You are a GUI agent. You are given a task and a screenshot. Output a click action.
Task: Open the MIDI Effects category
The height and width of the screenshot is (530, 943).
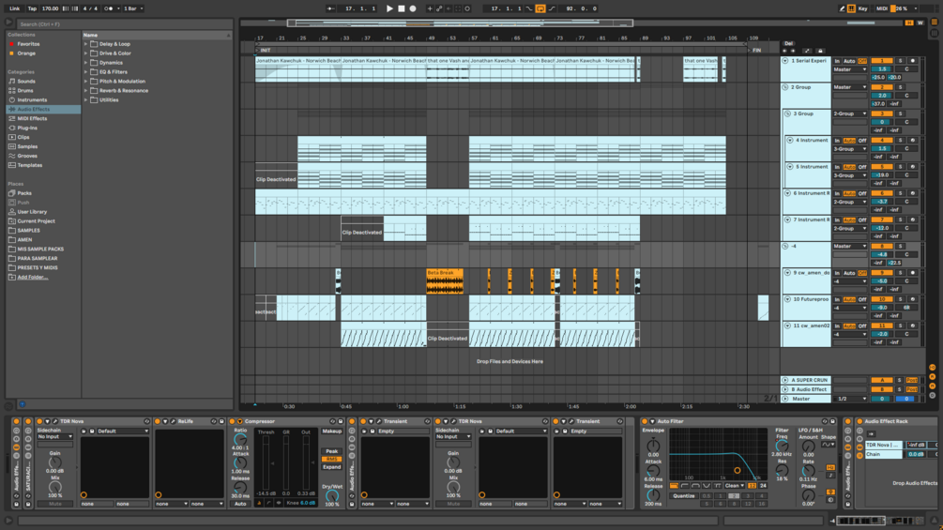point(32,118)
